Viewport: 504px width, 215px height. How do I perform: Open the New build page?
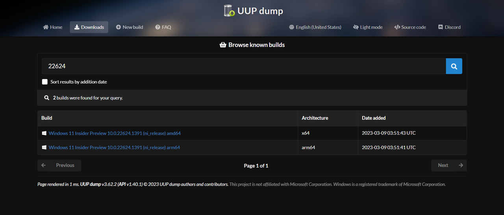click(130, 27)
